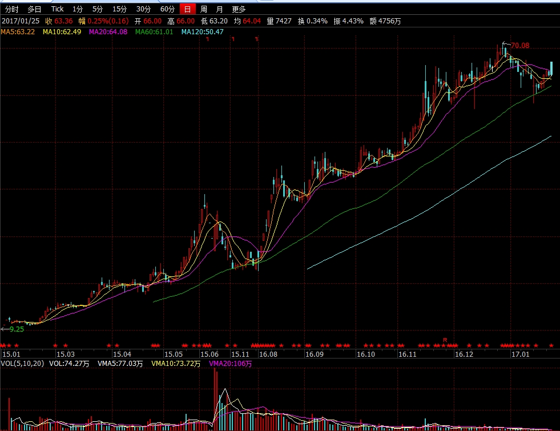The image size is (560, 431).
Task: Click the MA5:63.22 indicator label
Action: tap(18, 31)
